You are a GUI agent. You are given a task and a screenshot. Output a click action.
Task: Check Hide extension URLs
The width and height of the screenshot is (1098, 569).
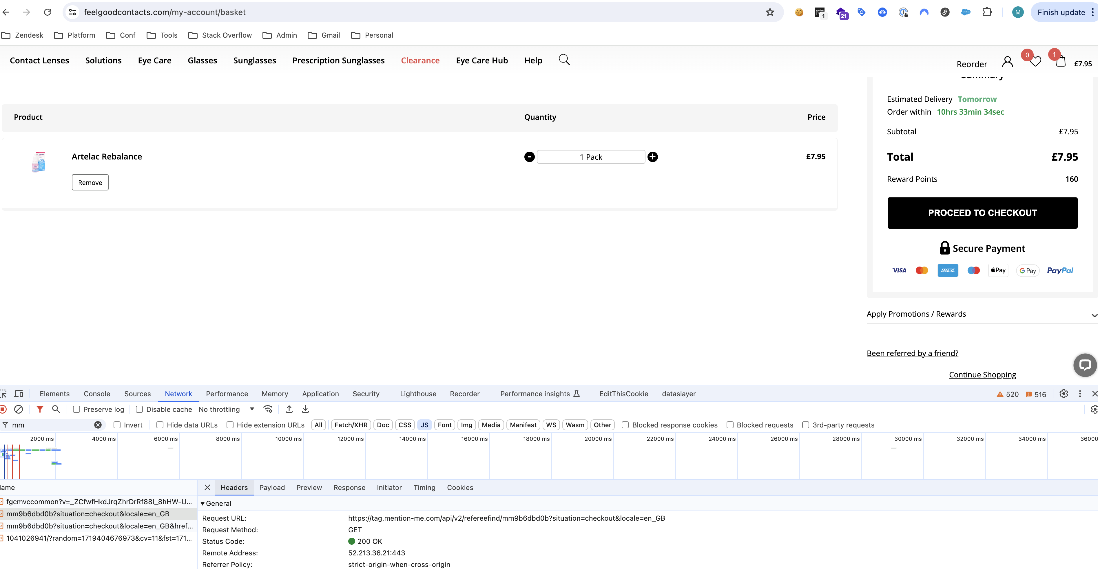point(230,425)
